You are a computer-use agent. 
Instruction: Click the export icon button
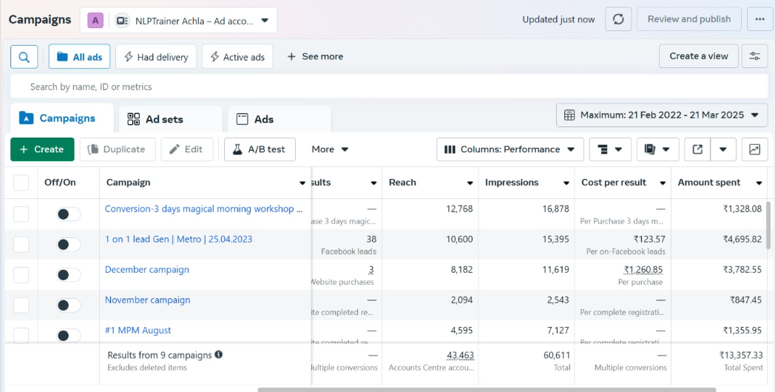tap(697, 149)
